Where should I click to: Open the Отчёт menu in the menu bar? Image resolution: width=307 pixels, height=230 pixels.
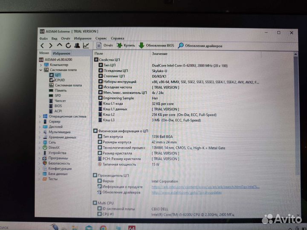point(65,38)
